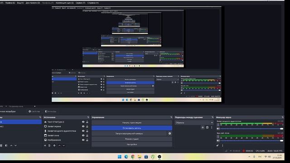Pop out the Управление dock panel
This screenshot has width=290, height=163.
[x=171, y=117]
